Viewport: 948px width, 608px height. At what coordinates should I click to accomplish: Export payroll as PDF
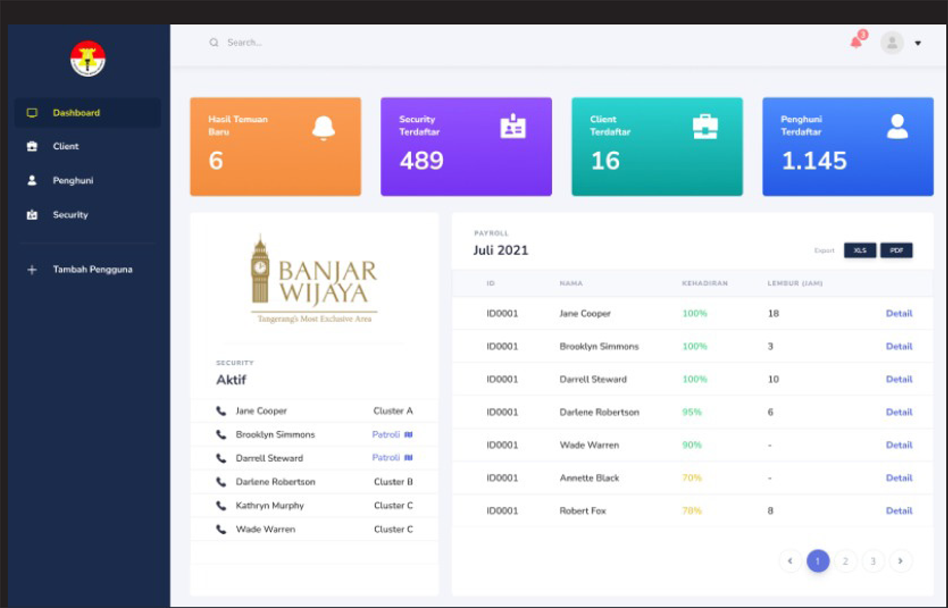click(x=896, y=251)
